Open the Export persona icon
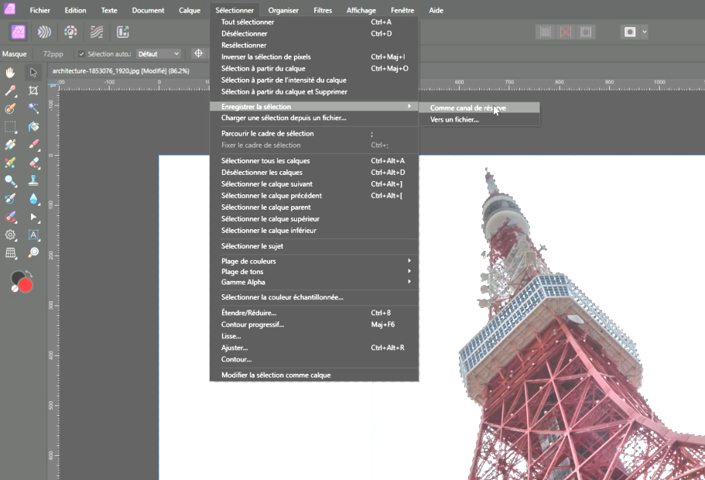 point(122,32)
